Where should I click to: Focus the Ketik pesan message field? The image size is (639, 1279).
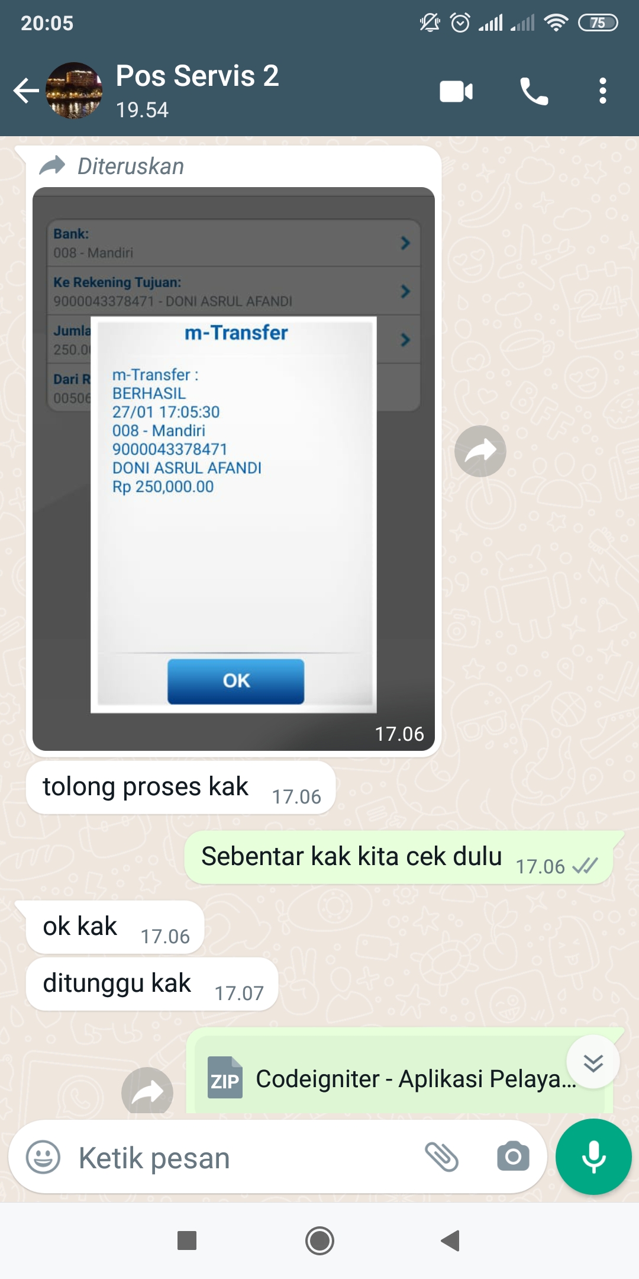pos(243,1158)
